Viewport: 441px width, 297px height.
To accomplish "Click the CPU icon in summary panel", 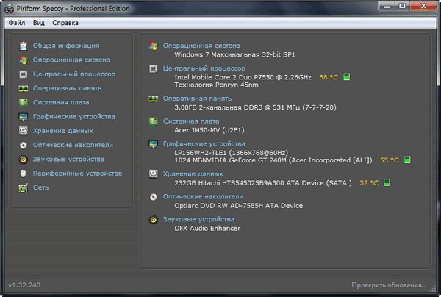I will pos(154,68).
